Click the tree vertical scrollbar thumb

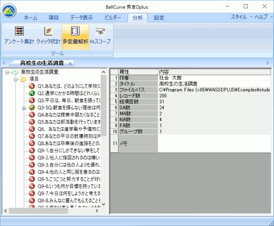104,106
